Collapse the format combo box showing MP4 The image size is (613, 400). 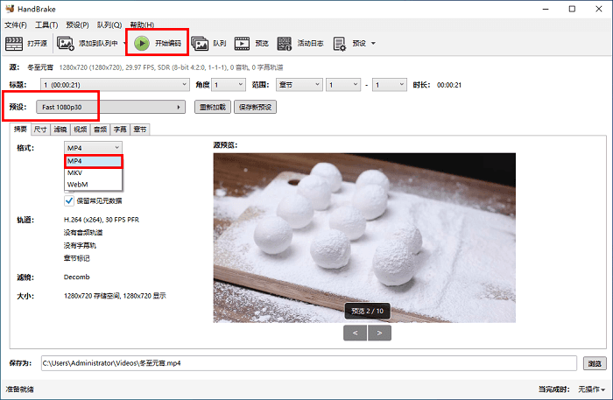point(93,148)
